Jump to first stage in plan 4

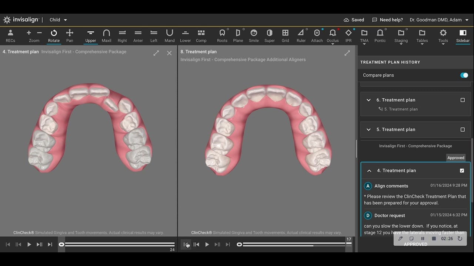tap(8, 245)
